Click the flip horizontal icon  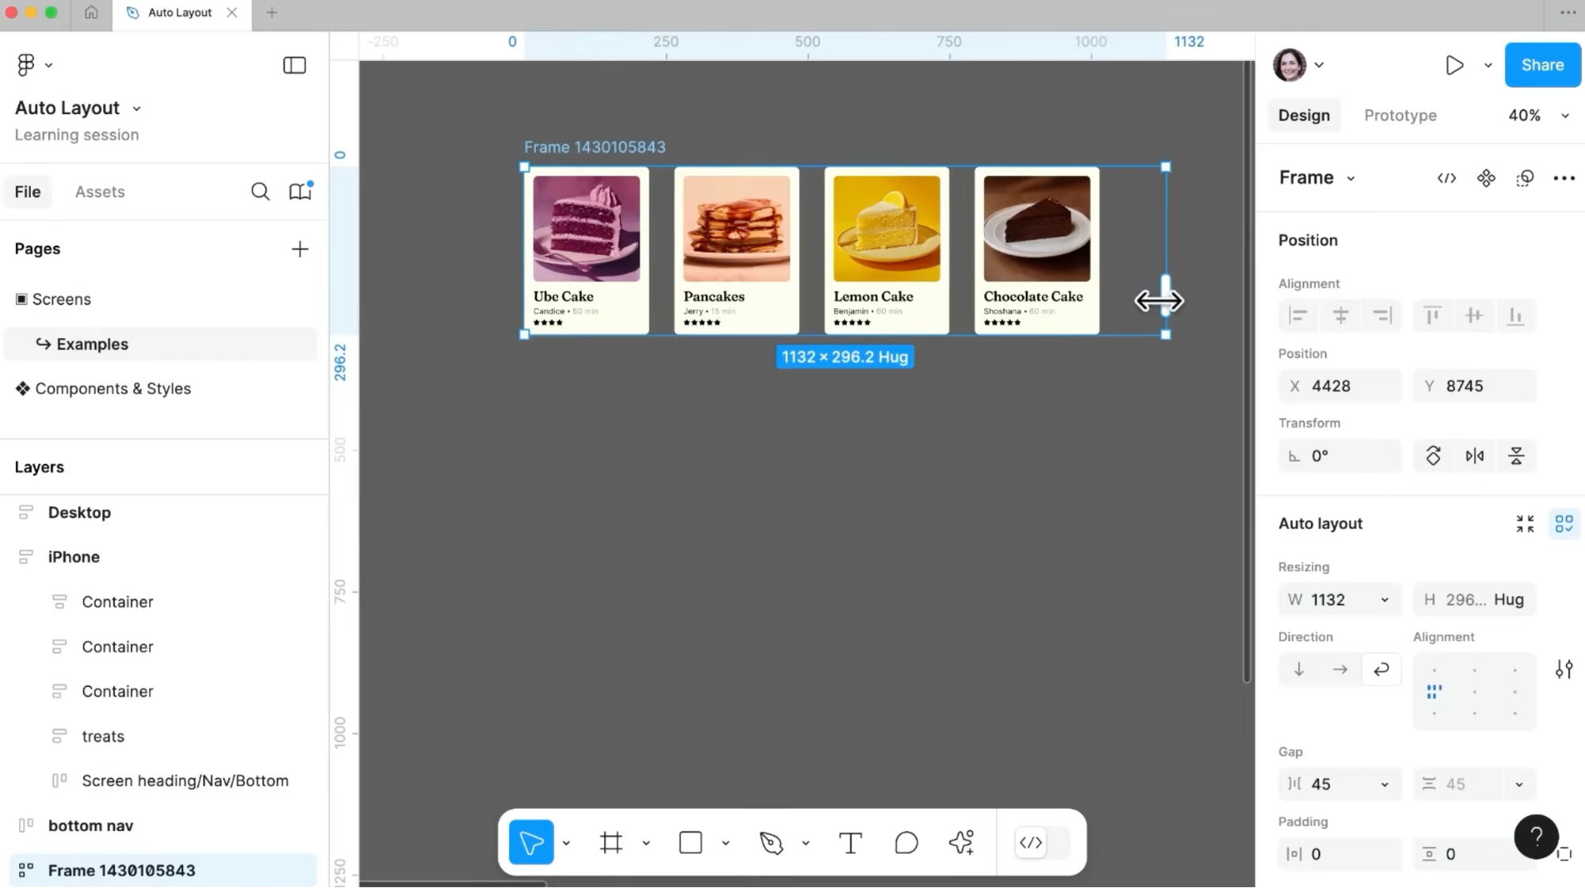coord(1474,455)
